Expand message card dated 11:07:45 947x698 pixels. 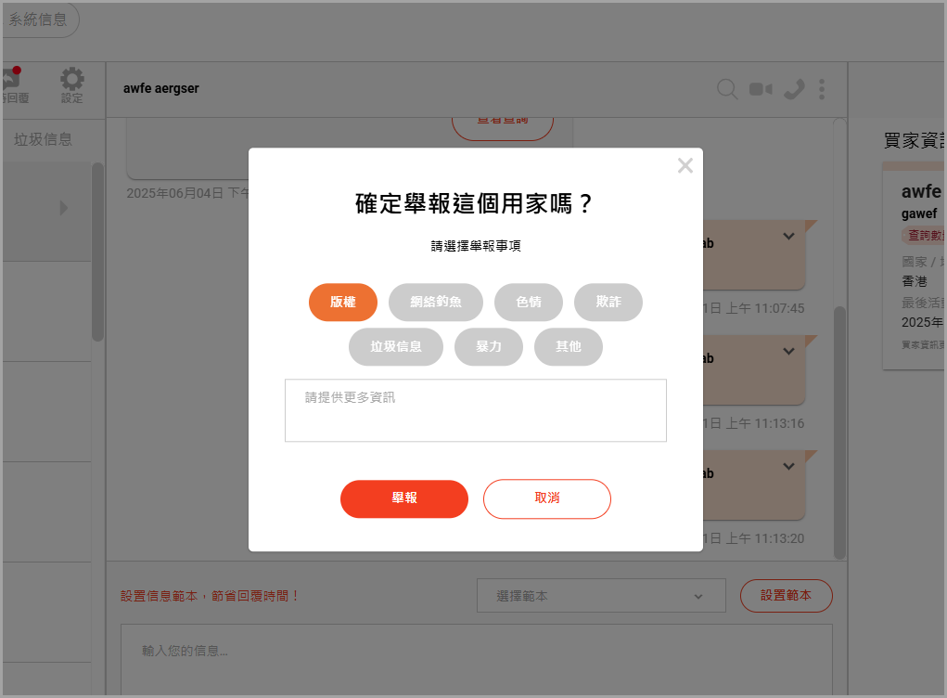pos(788,237)
